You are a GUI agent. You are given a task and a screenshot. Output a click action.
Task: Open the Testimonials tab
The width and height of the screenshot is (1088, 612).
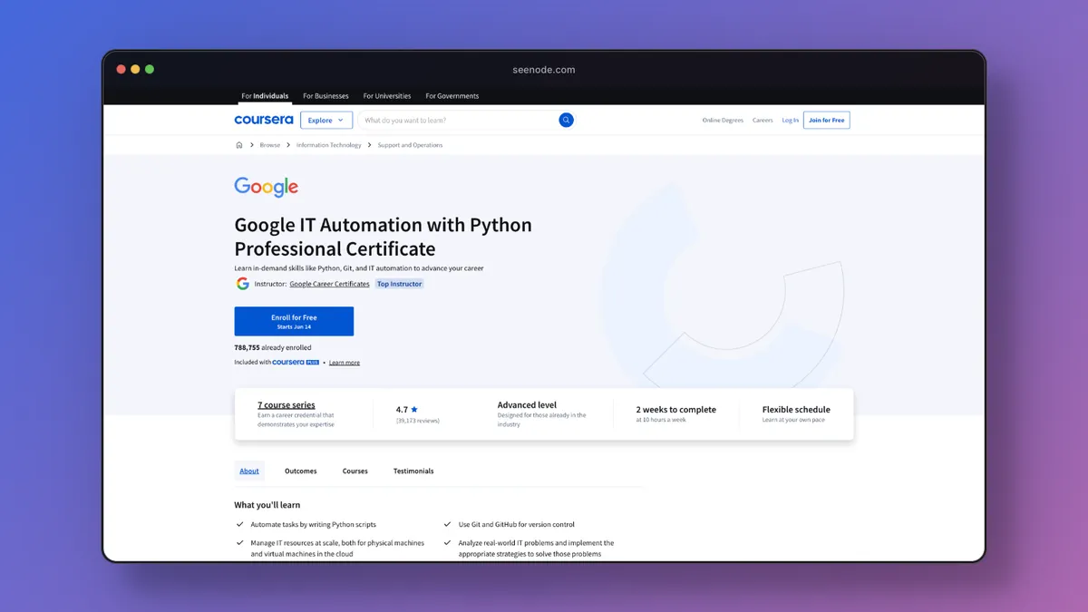[413, 471]
